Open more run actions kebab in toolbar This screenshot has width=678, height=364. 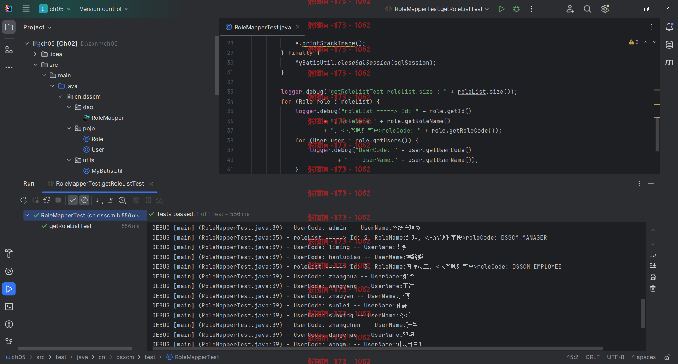point(531,9)
